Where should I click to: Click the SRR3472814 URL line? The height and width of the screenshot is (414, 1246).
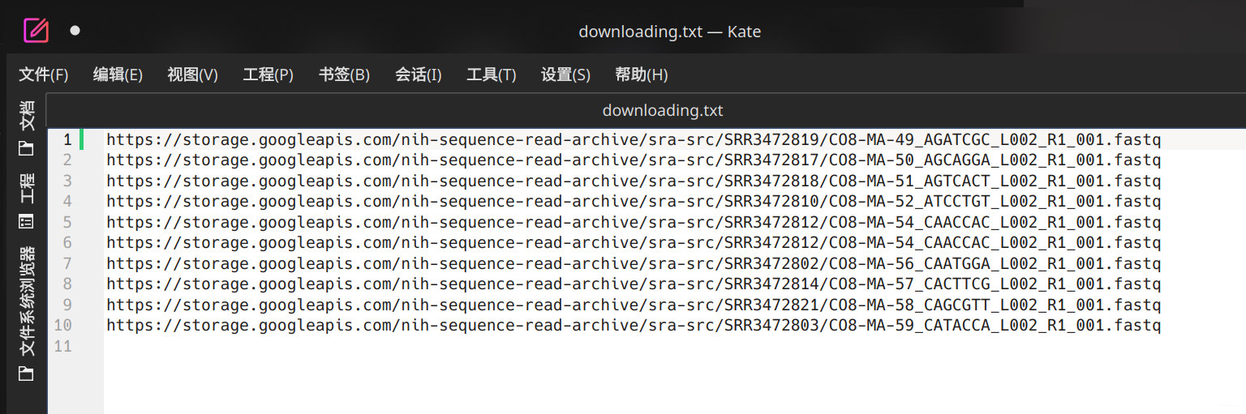(x=634, y=284)
